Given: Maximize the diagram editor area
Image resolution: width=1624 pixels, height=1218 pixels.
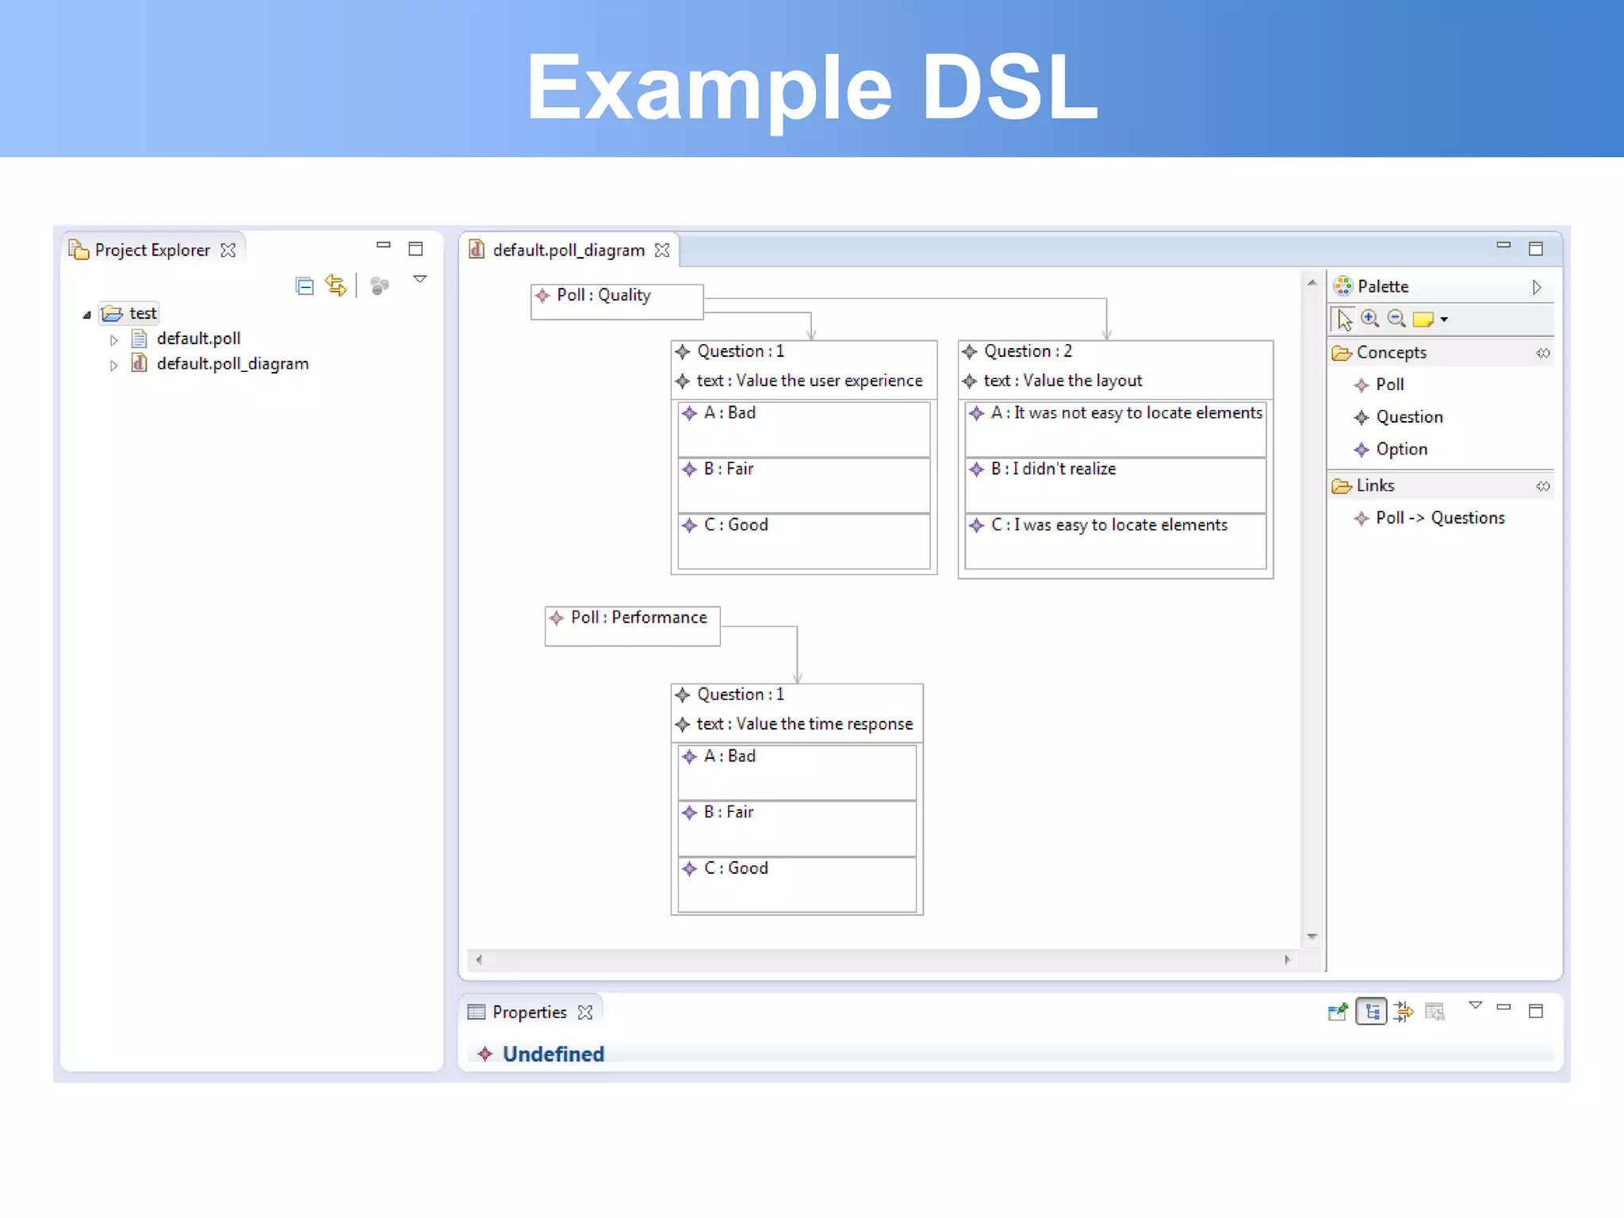Looking at the screenshot, I should 1536,249.
